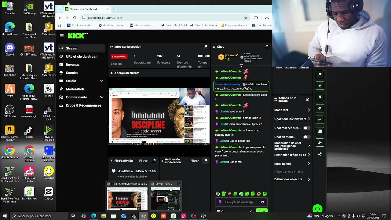
Task: Pop out the Actions de modération panel
Action: tap(205, 161)
